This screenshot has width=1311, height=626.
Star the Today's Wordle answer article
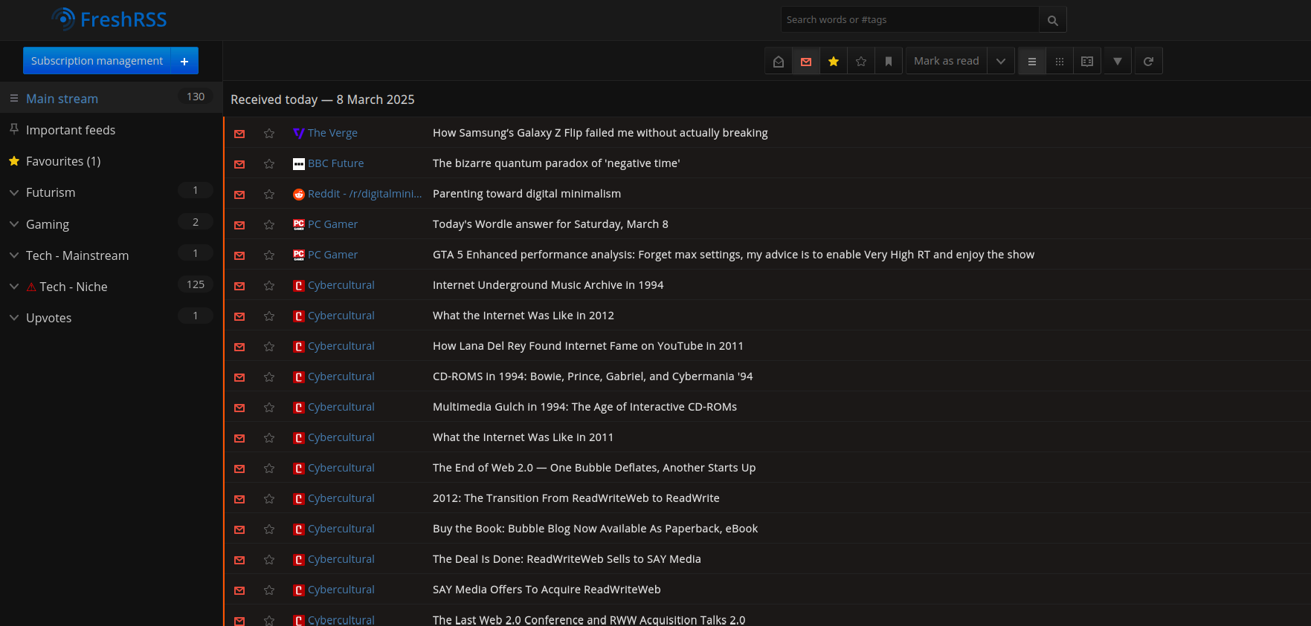click(x=269, y=225)
